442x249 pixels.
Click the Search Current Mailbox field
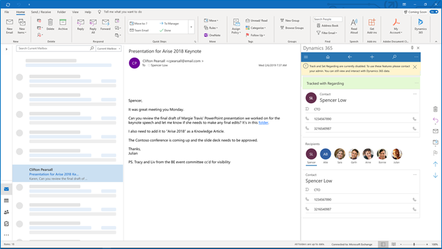(x=55, y=49)
